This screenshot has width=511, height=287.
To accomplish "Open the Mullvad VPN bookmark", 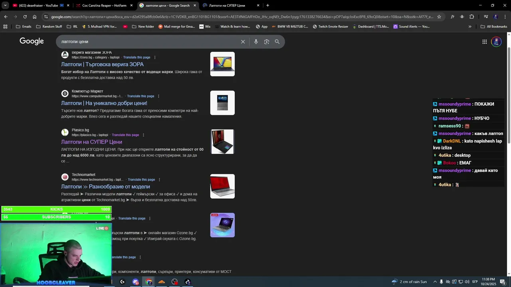I will coord(99,27).
